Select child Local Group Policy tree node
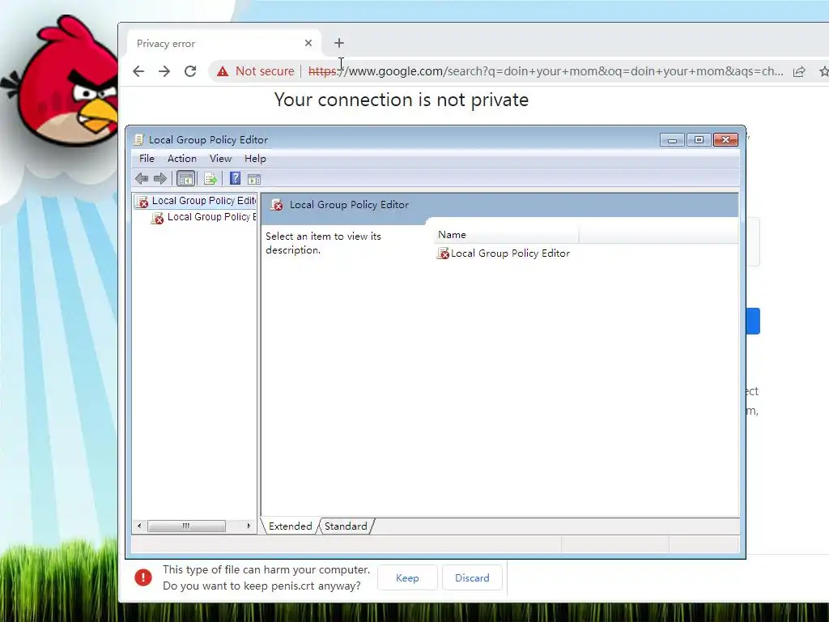 pyautogui.click(x=203, y=217)
